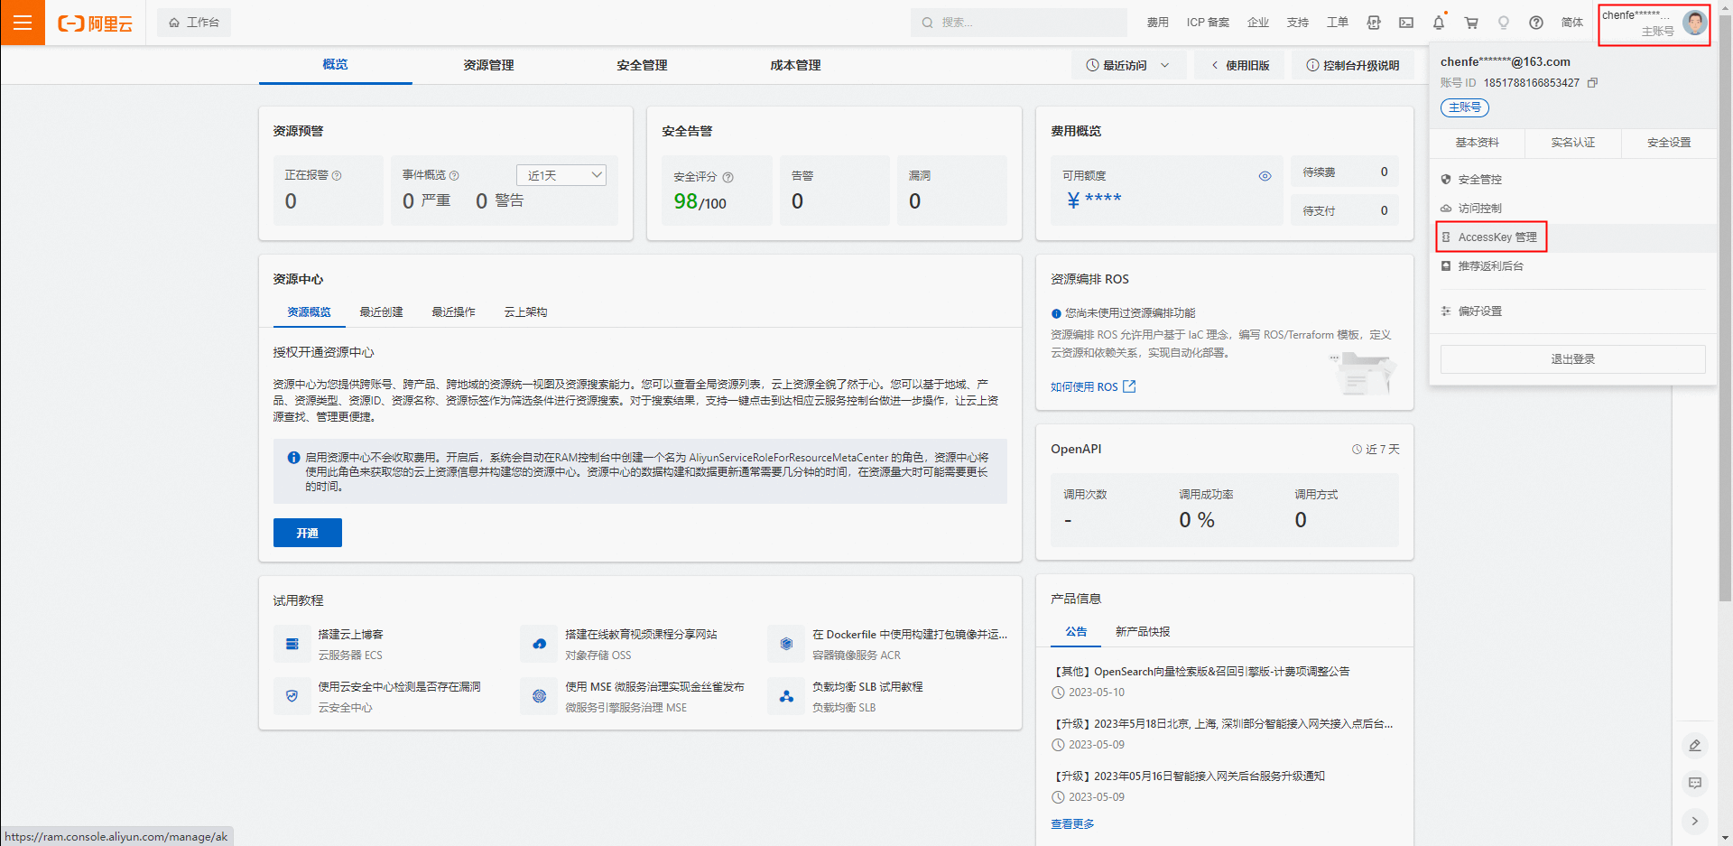Click the user avatar picture
The width and height of the screenshot is (1733, 846).
[x=1694, y=23]
